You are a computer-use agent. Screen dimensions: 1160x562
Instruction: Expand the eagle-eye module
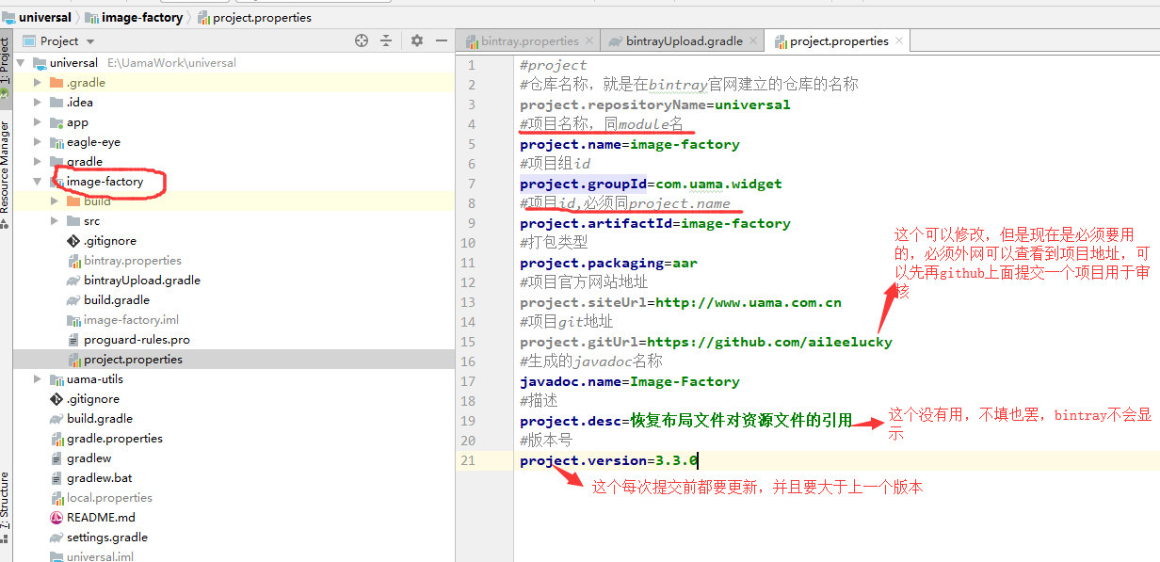pos(38,142)
